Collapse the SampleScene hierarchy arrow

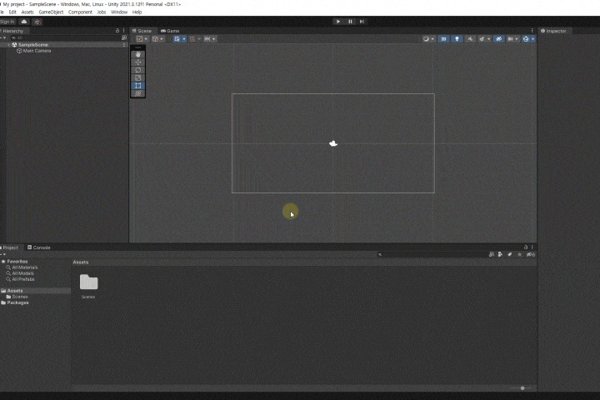(x=9, y=45)
